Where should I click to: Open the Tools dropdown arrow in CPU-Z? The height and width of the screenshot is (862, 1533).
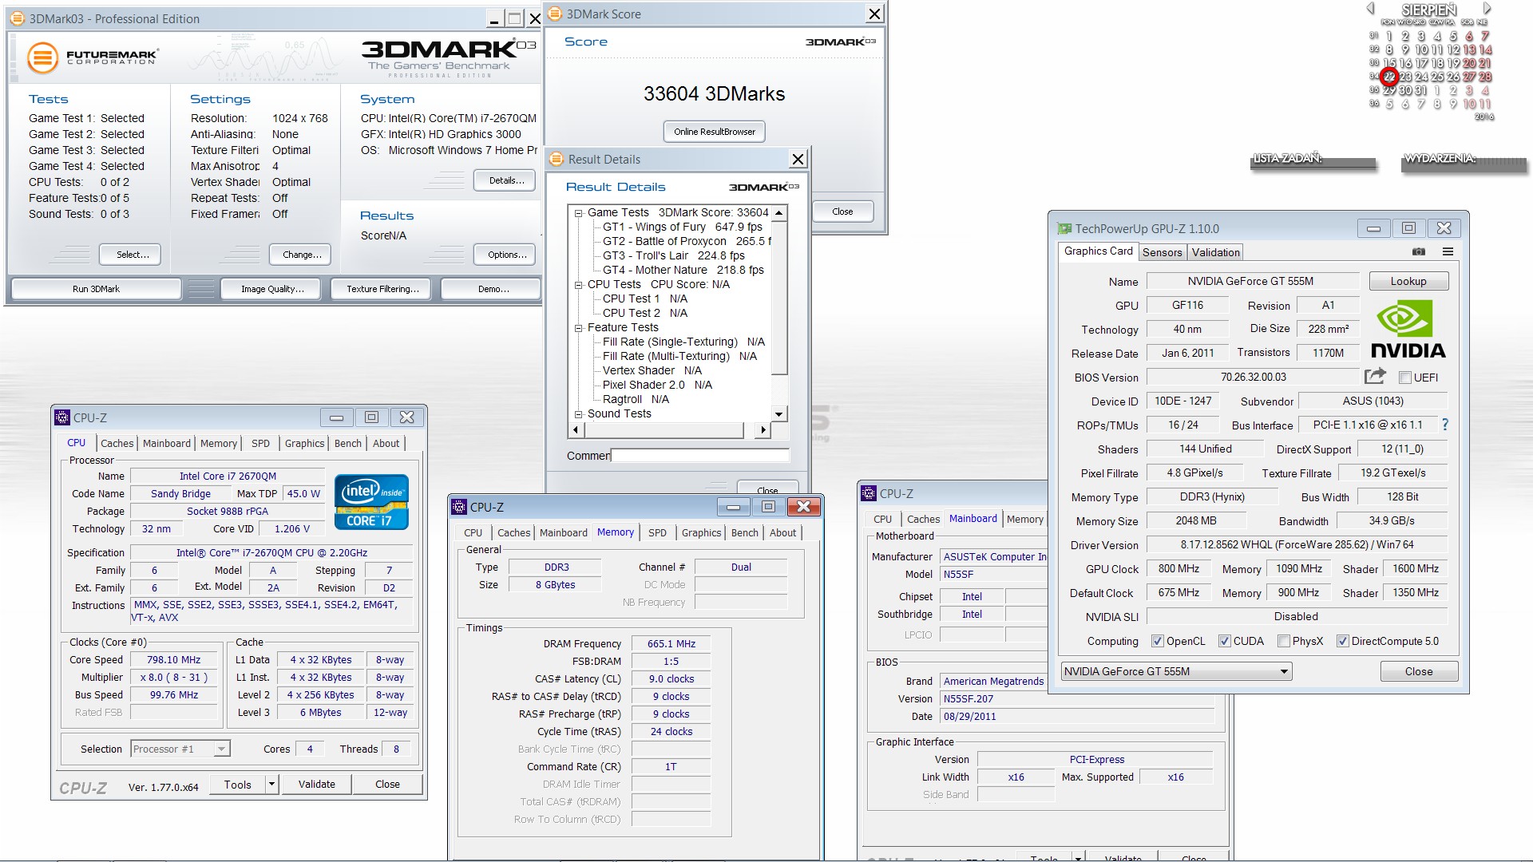(x=271, y=785)
